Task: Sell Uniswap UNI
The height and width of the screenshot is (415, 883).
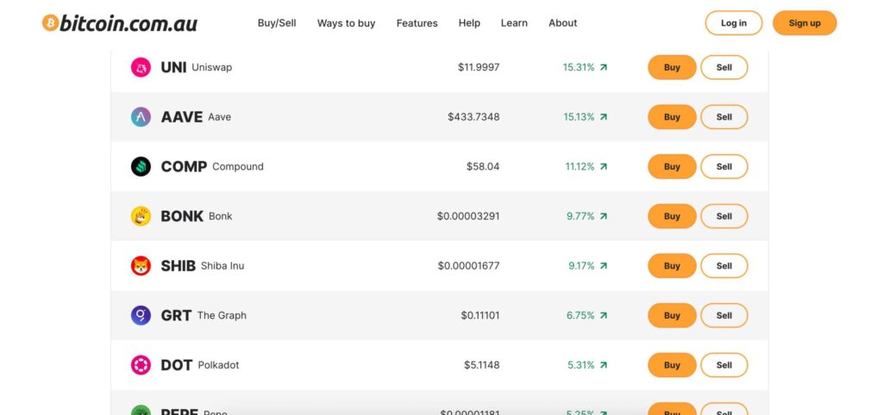Action: coord(724,67)
